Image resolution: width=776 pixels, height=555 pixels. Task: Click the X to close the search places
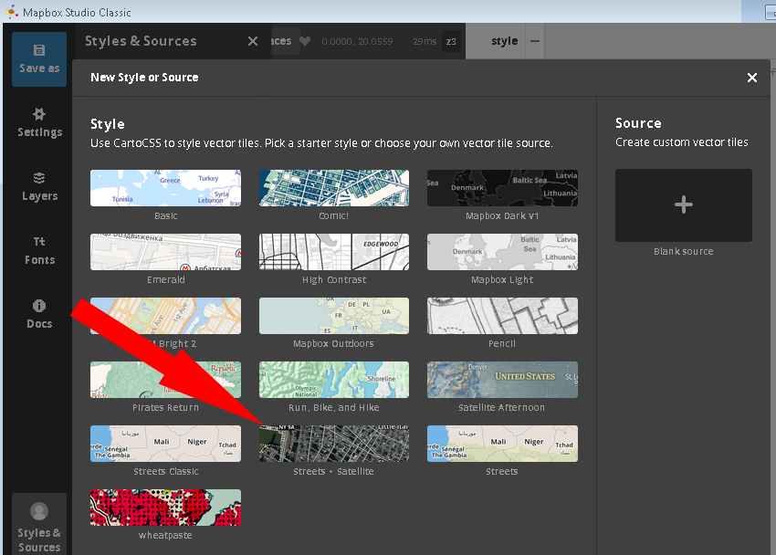tap(253, 40)
